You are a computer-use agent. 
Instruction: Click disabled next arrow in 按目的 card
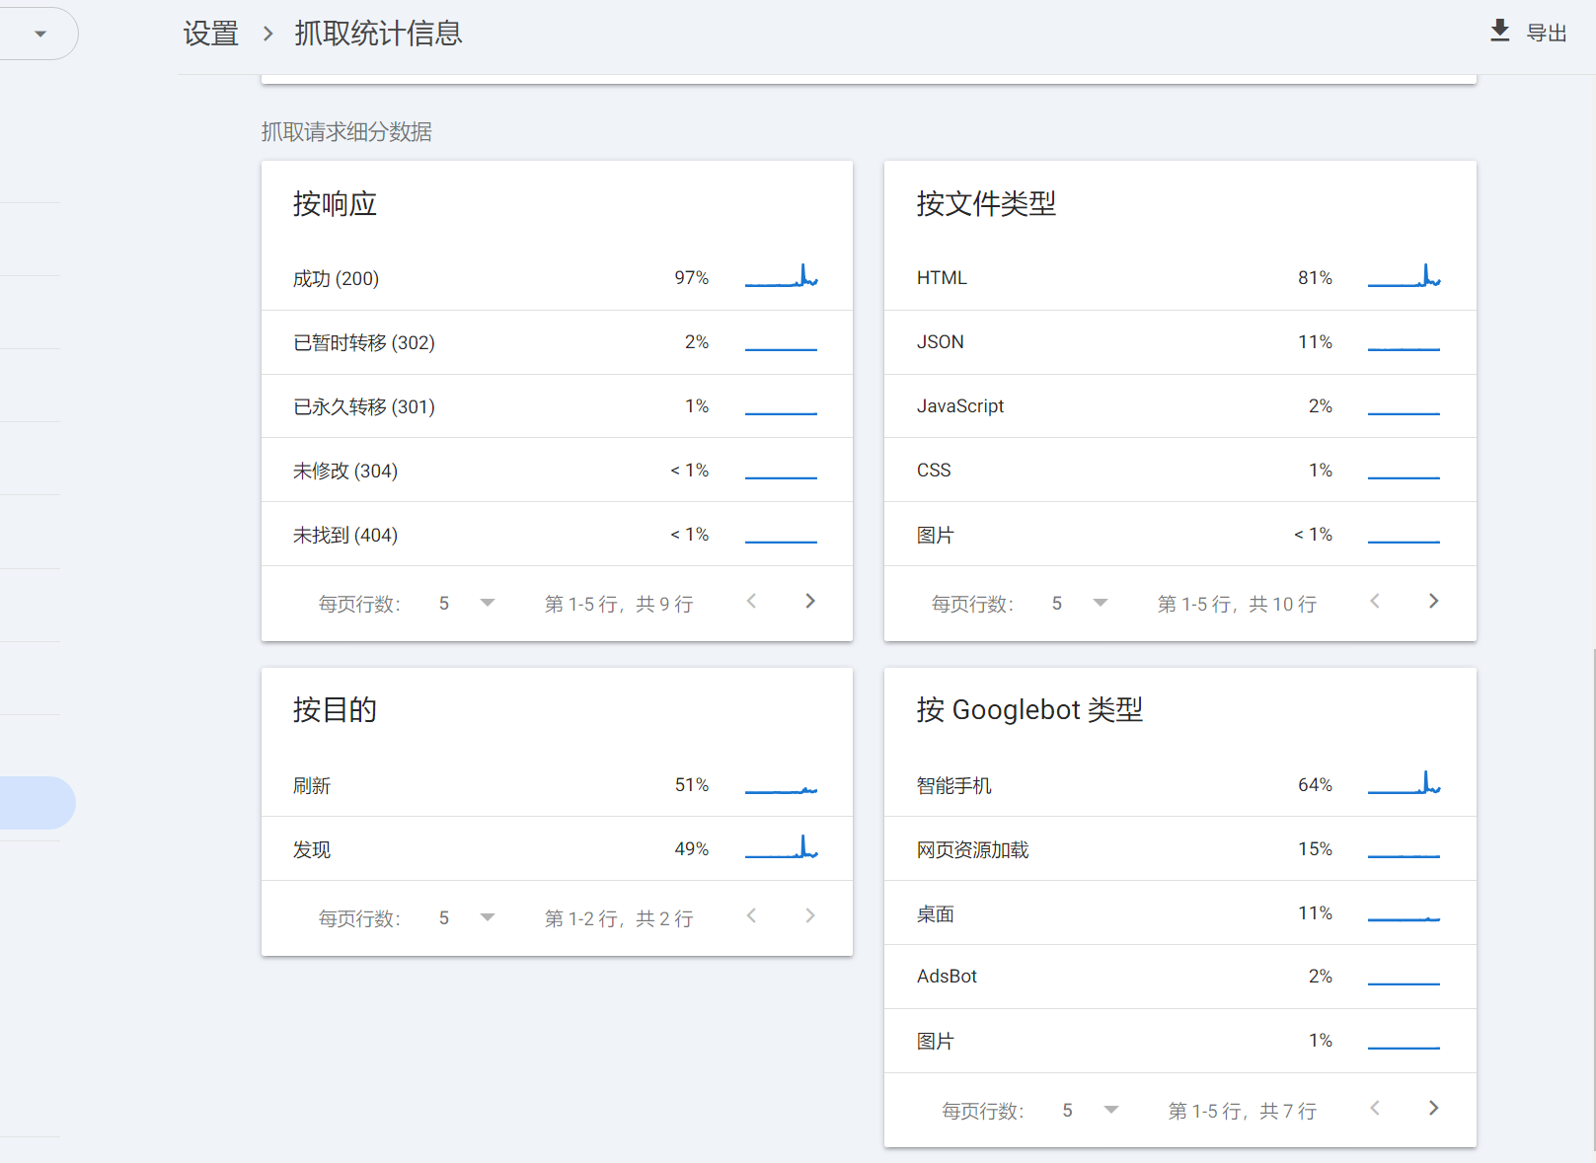tap(810, 915)
